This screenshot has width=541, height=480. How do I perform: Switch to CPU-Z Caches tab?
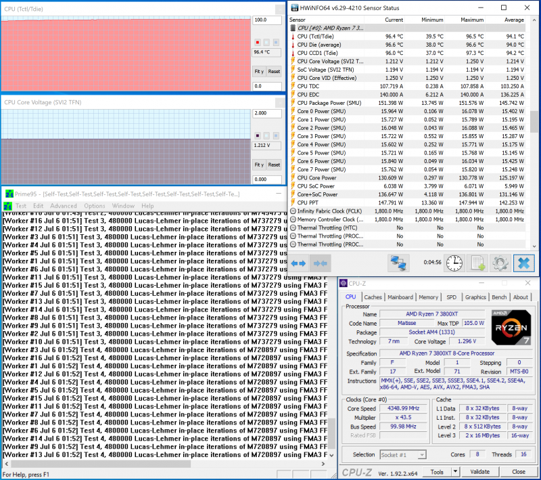pos(373,297)
